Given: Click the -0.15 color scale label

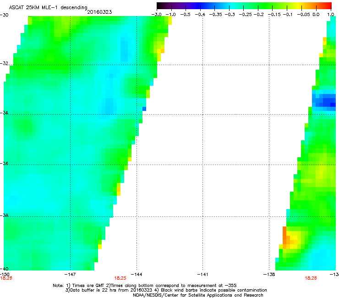Looking at the screenshot, I should click(x=274, y=15).
